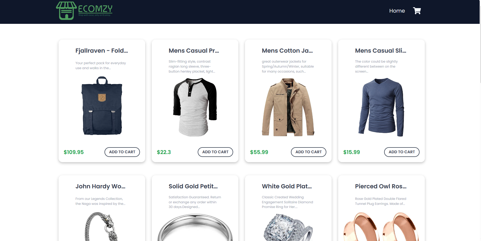Open the Mens Cotton Ja... product title
Viewport: 481px width, 241px height.
pos(287,51)
